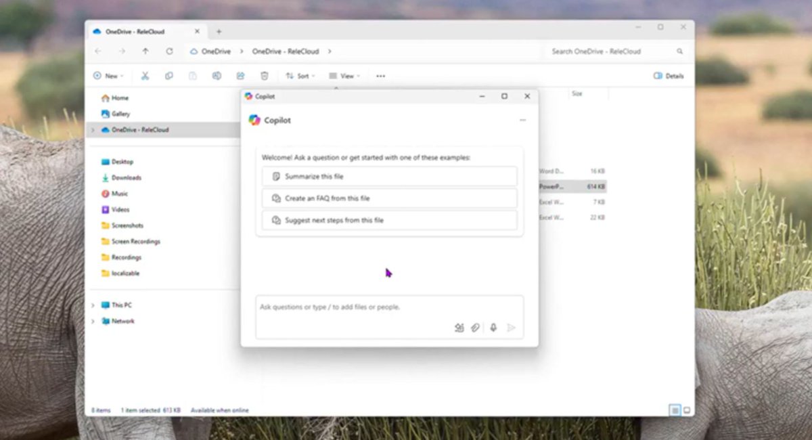Viewport: 812px width, 440px height.
Task: Choose Suggest next steps from this file
Action: pyautogui.click(x=390, y=220)
